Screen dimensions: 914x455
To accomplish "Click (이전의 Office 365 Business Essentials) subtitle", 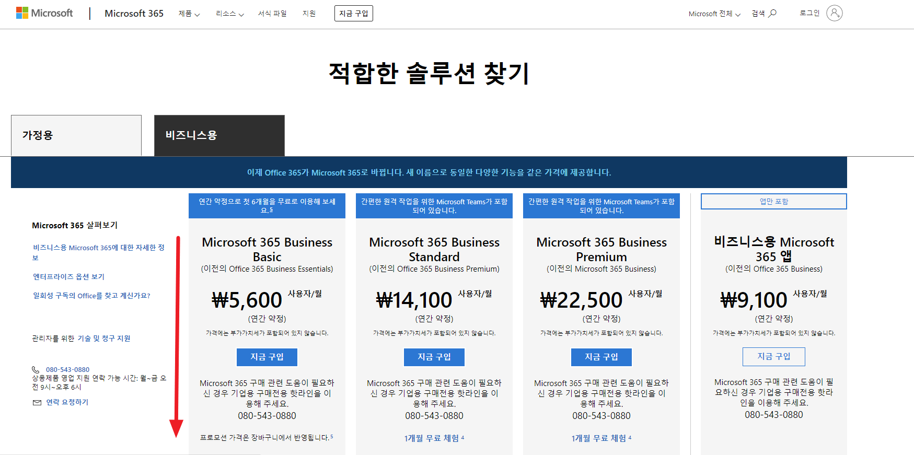I will tap(267, 269).
